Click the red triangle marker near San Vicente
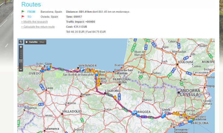This screenshot has height=133, width=223. click(x=72, y=70)
